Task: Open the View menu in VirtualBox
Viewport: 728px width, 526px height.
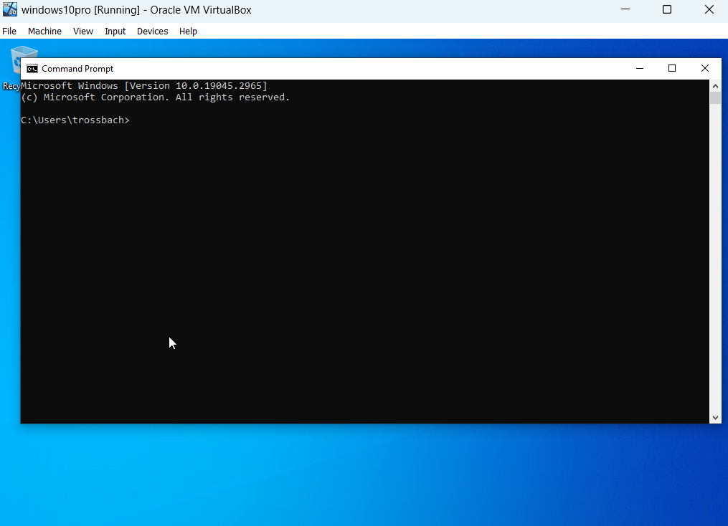Action: coord(83,31)
